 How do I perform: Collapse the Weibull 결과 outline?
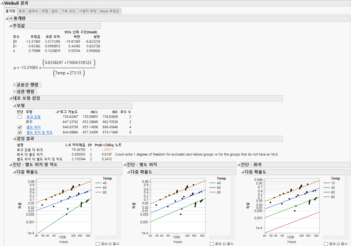coord(2,3)
